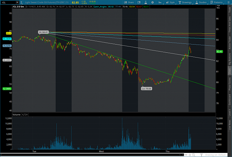Image resolution: width=232 pixels, height=157 pixels.
Task: Open the symbol dropdown arrow beside /CL
Action: click(17, 2)
